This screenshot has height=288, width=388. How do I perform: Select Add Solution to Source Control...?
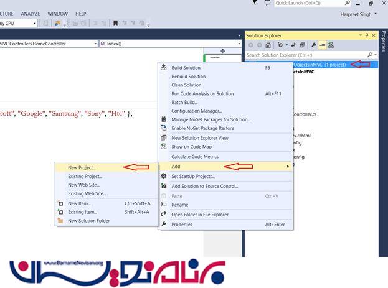225,187
